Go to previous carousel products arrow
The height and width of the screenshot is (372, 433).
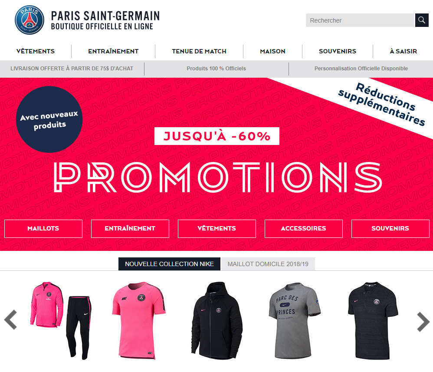tap(11, 320)
